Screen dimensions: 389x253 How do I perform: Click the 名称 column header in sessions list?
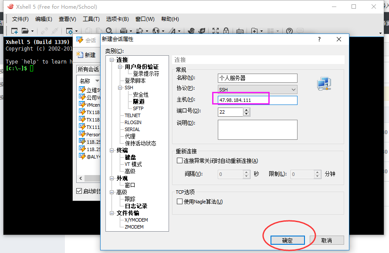pyautogui.click(x=85, y=81)
